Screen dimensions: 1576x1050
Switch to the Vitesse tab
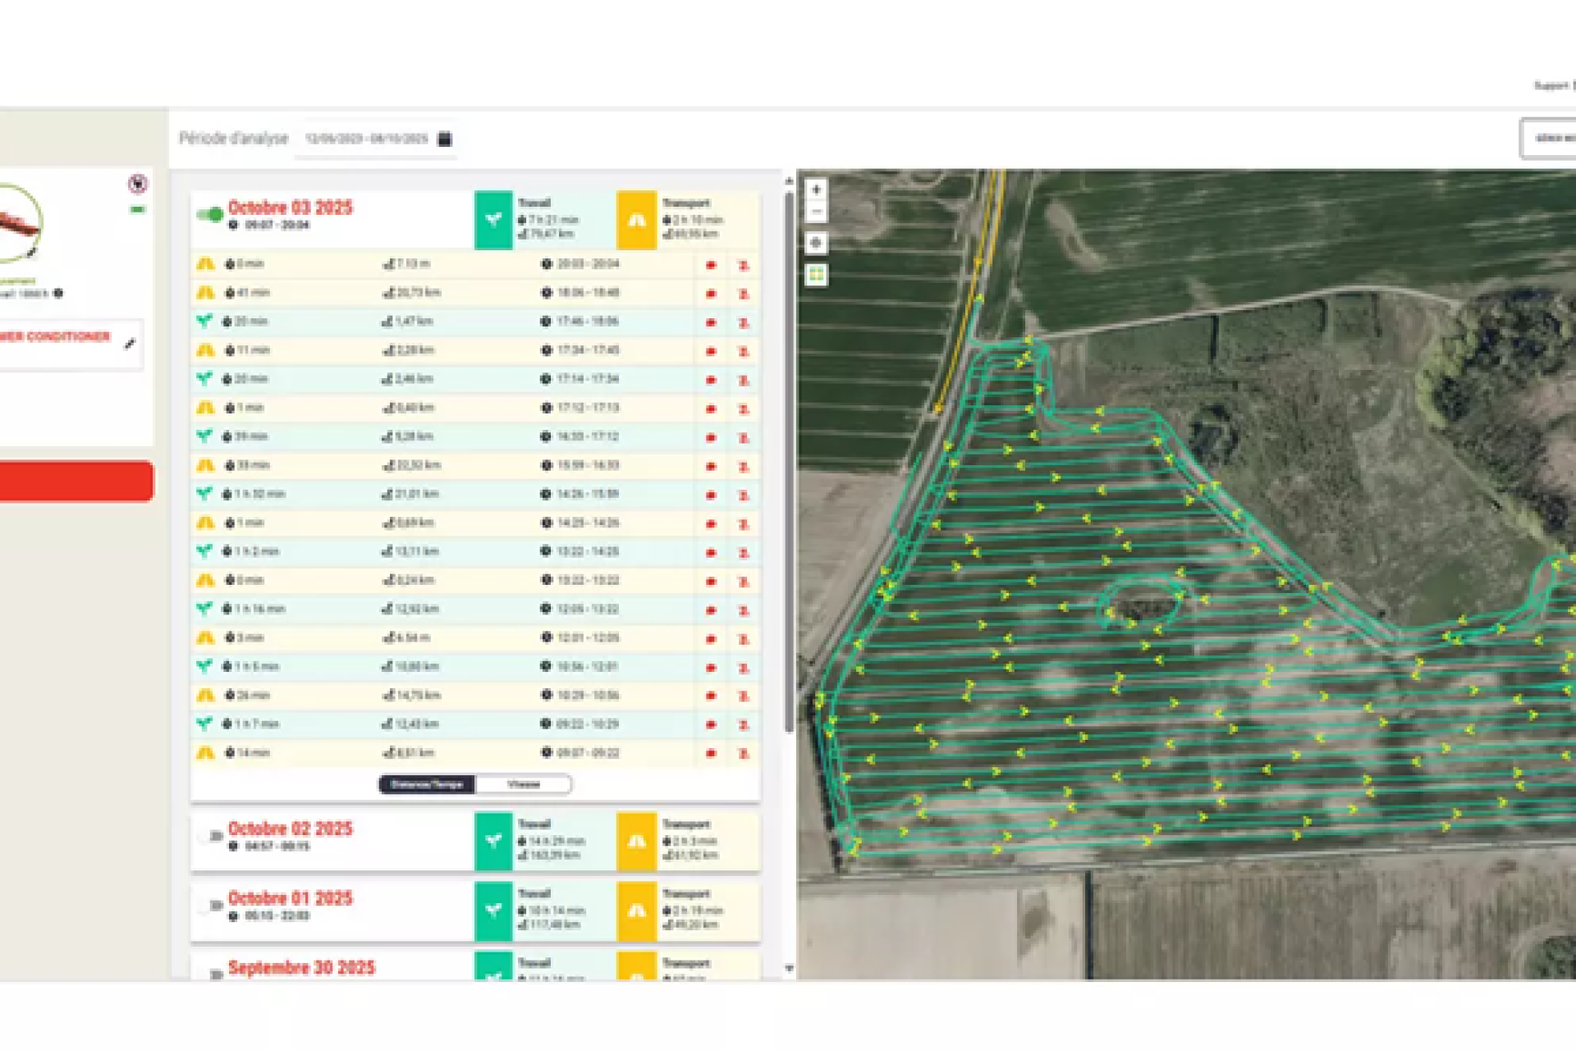coord(524,784)
